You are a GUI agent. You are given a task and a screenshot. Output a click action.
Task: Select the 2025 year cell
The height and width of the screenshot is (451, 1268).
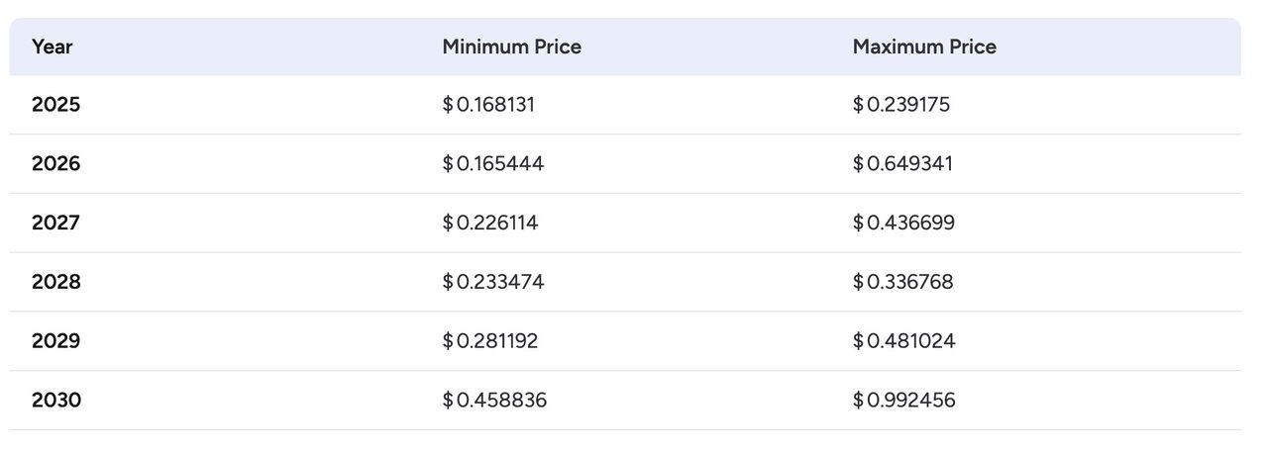55,104
